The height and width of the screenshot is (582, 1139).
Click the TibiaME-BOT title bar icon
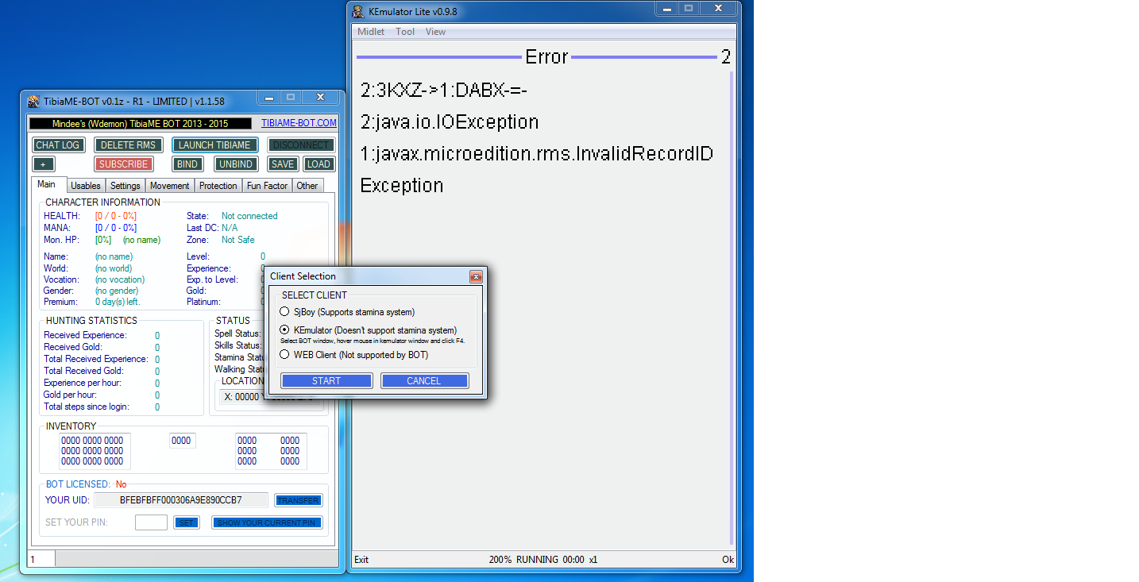tap(33, 102)
